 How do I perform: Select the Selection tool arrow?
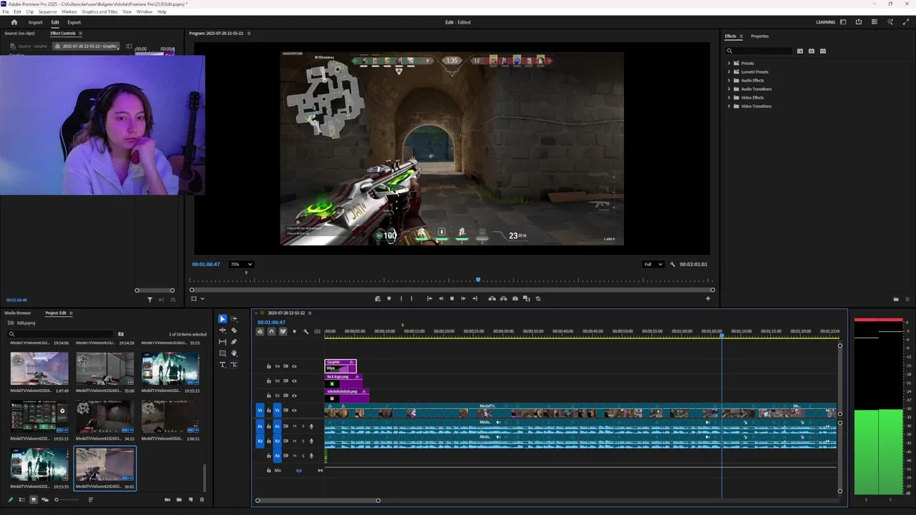pos(223,319)
